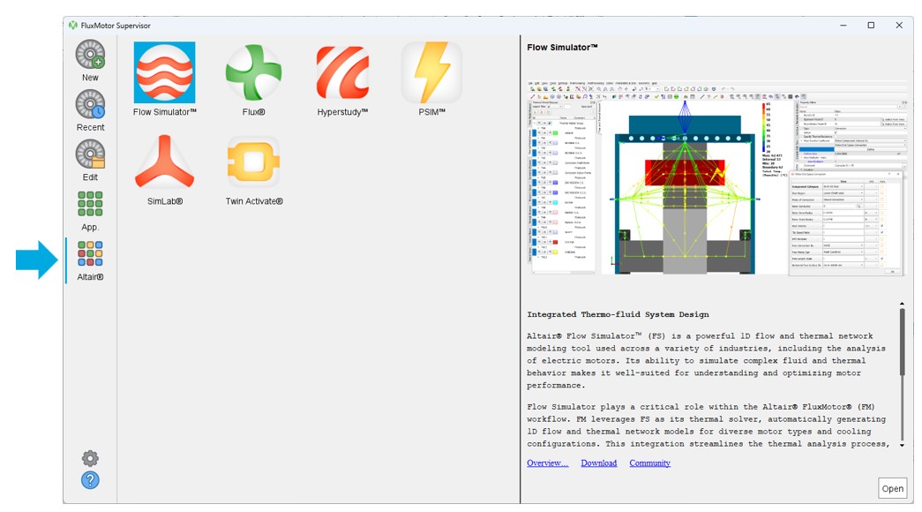Click the Open button
This screenshot has height=512, width=922.
892,488
